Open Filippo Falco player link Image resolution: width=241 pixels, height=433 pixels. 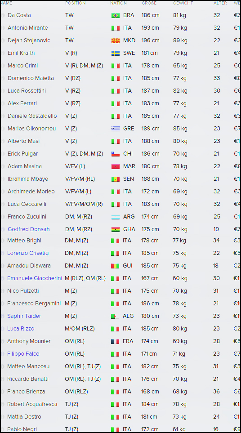23,354
